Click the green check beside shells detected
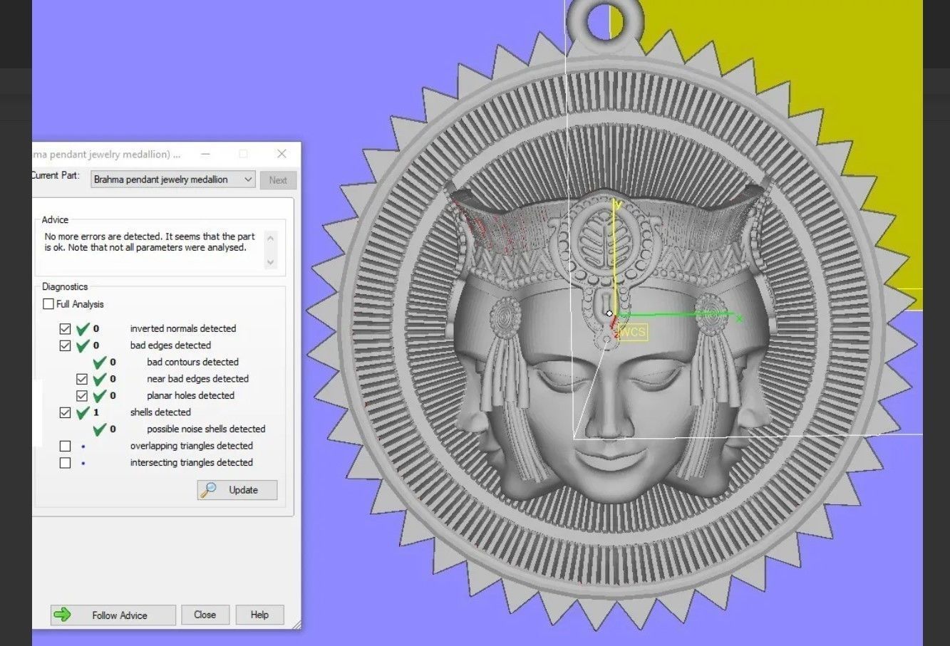Viewport: 950px width, 646px height. point(83,412)
